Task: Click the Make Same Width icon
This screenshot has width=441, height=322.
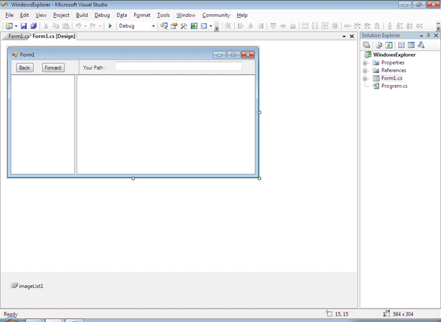Action: click(305, 26)
